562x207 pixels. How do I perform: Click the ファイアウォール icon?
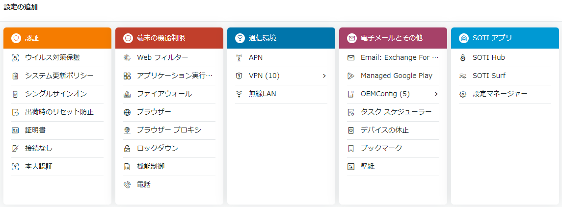(127, 94)
